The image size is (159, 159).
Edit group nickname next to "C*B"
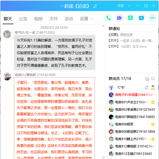(x=146, y=87)
